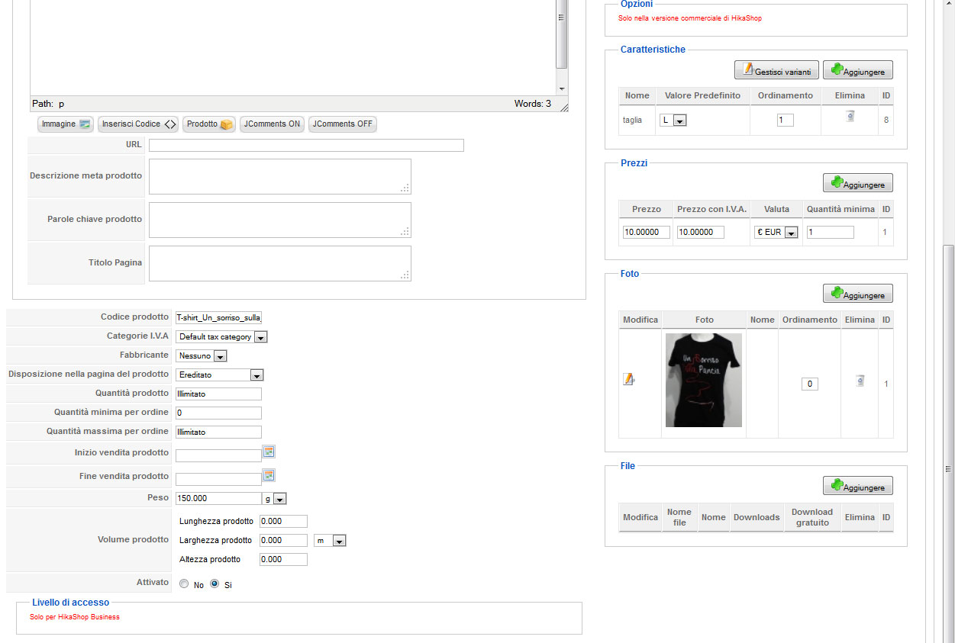Image resolution: width=955 pixels, height=643 pixels.
Task: Click the editor vertical scrollbar
Action: point(562,46)
